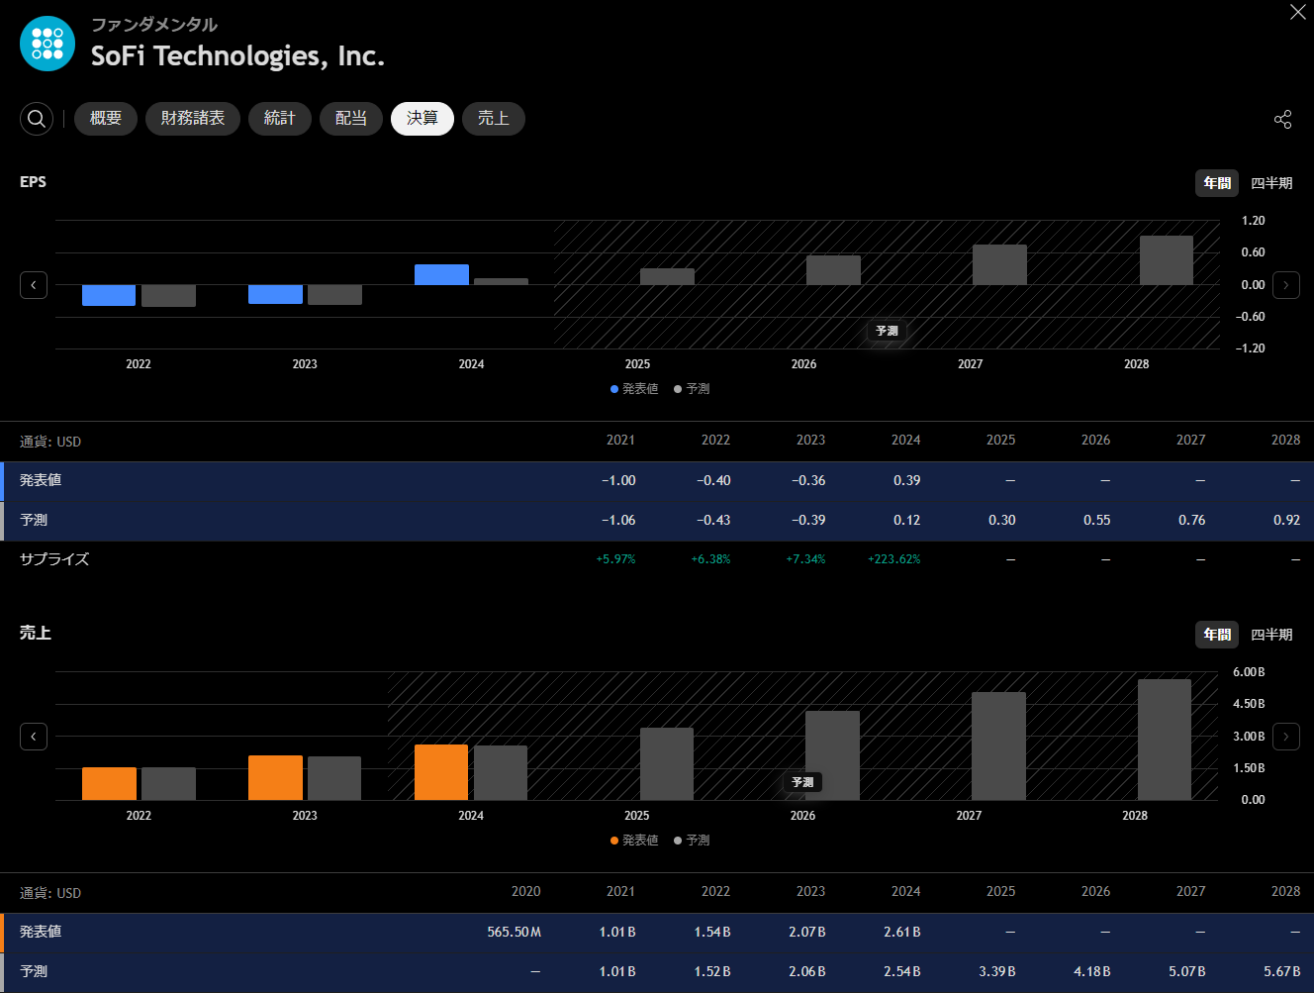Click revenue forecast value 2.54B
Screen dimensions: 1314x993
[902, 971]
